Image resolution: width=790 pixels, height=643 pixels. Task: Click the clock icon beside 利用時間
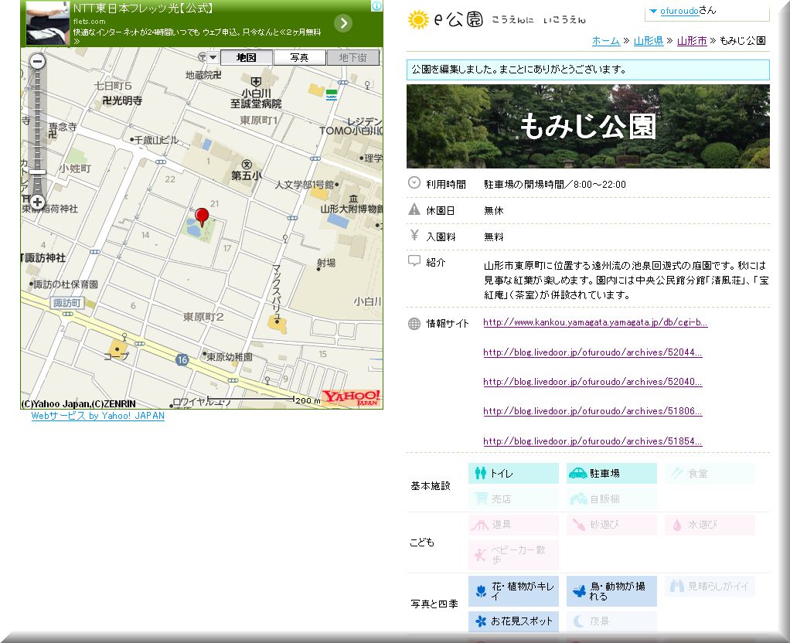point(414,183)
